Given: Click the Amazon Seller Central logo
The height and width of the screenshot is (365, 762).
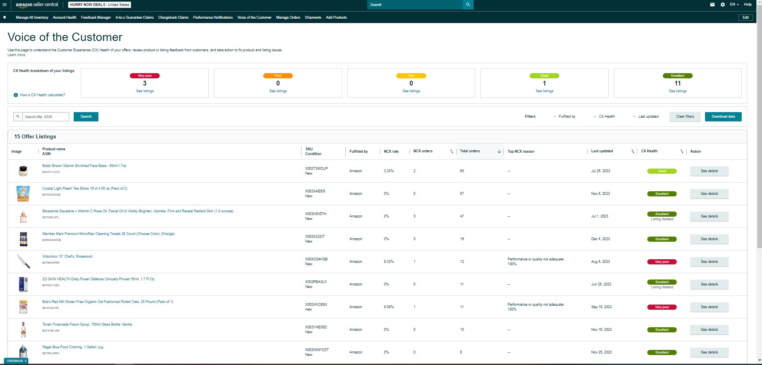Looking at the screenshot, I should [x=37, y=5].
